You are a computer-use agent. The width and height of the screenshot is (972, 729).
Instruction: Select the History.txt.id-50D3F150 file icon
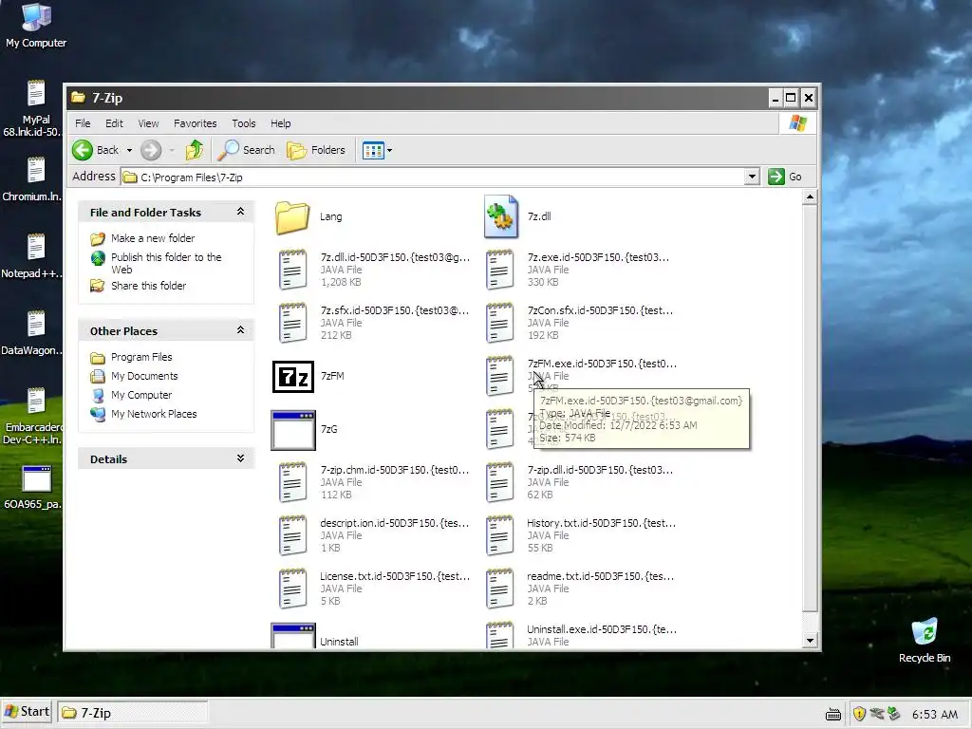pos(499,535)
